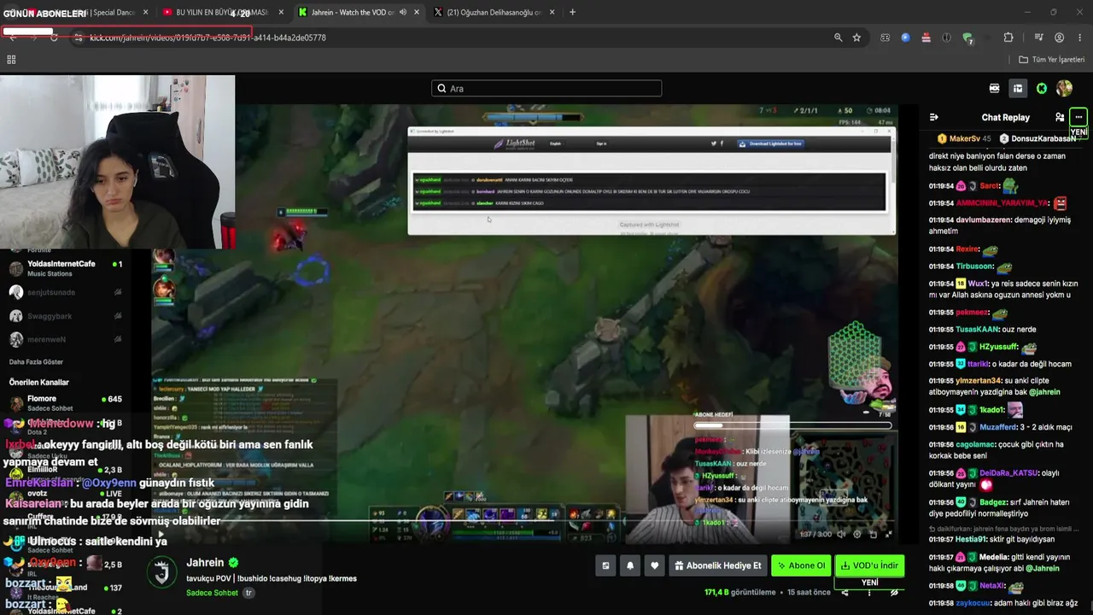Click the Sadece Sohbet category link under Jahrein

tap(212, 593)
